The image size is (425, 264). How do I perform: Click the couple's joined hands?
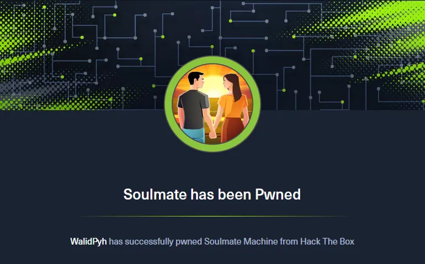tap(212, 134)
